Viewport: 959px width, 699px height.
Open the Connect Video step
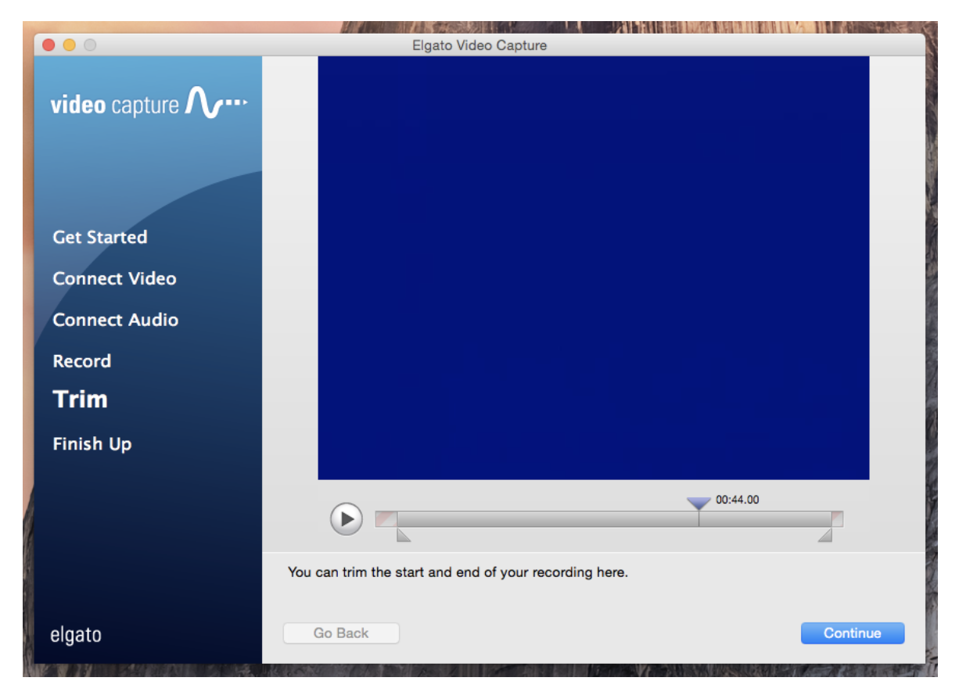[x=114, y=278]
